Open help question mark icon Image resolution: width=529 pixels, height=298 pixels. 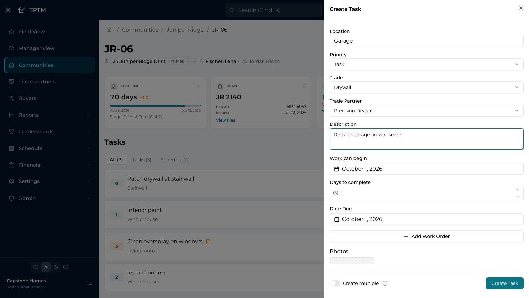pyautogui.click(x=66, y=267)
